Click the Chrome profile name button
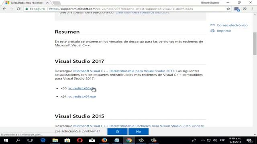Screen dimensions: 257x144 coord(210,3)
